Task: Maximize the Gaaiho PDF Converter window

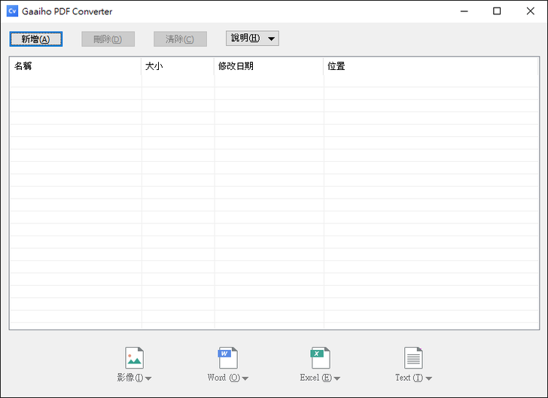Action: 497,11
